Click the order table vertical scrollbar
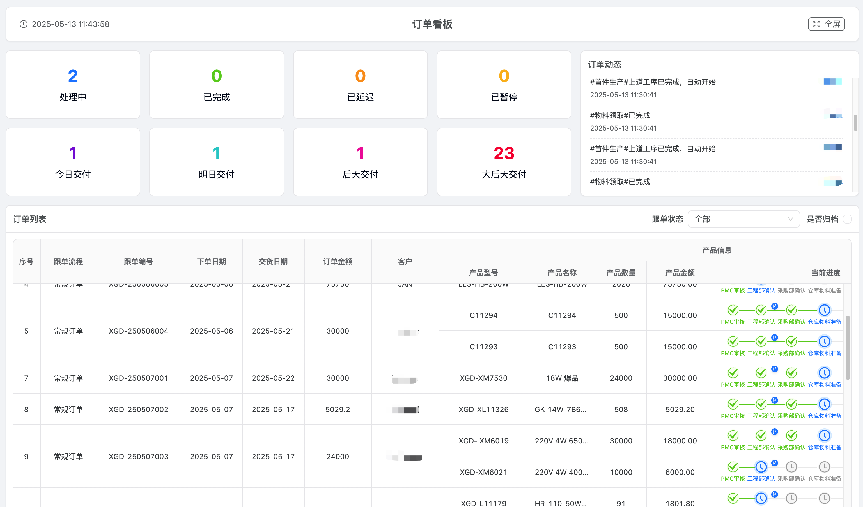The height and width of the screenshot is (507, 863). pyautogui.click(x=848, y=348)
